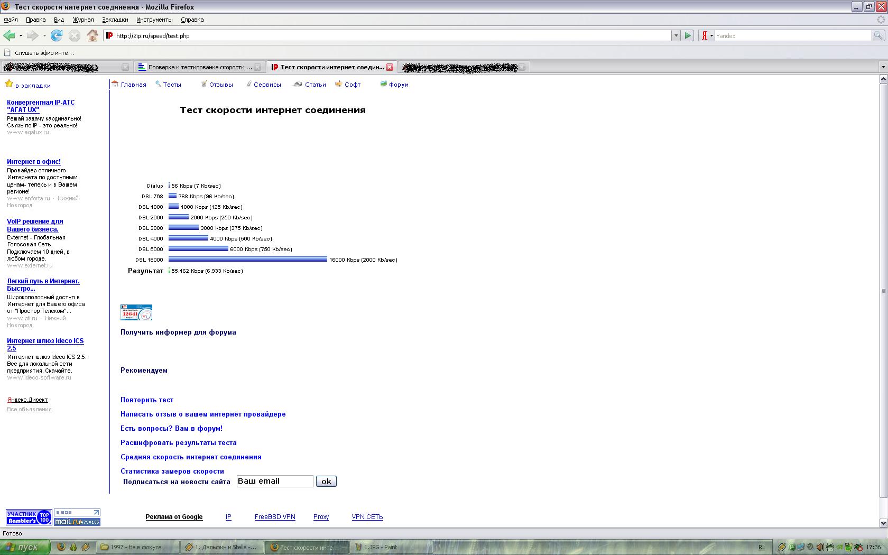Click the Reload page icon
The height and width of the screenshot is (555, 888).
point(57,35)
